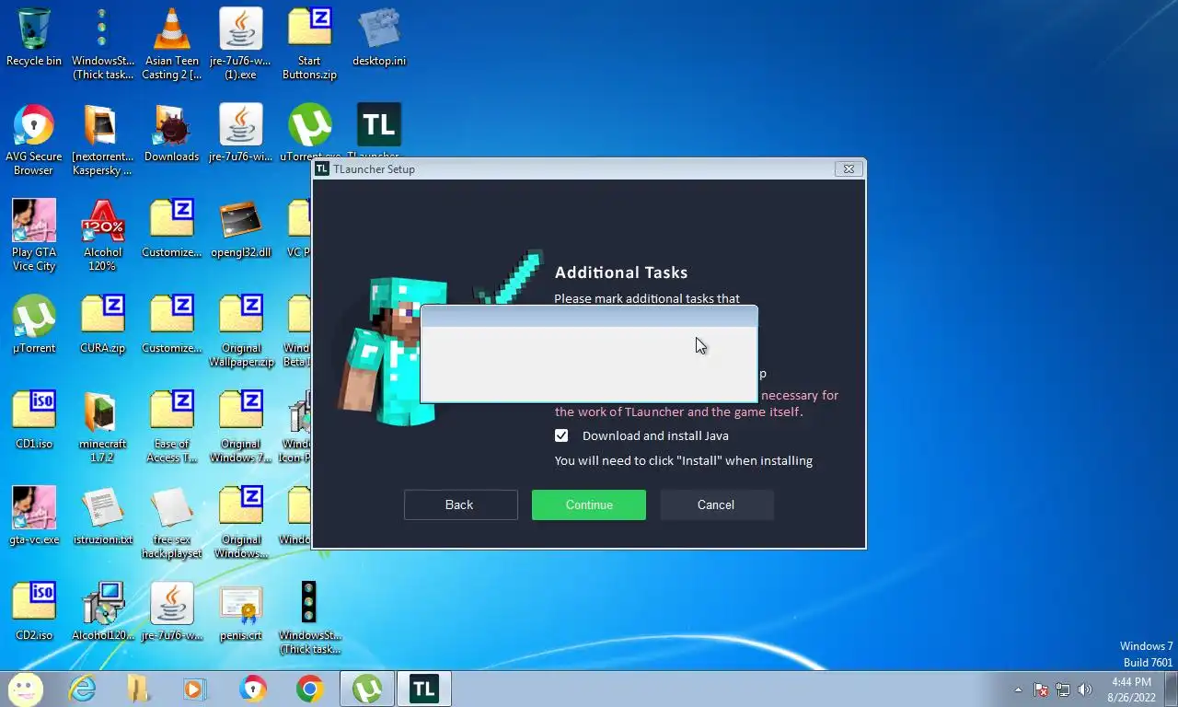Screen dimensions: 1178x707
Task: Open Google Chrome from the taskbar
Action: point(309,689)
